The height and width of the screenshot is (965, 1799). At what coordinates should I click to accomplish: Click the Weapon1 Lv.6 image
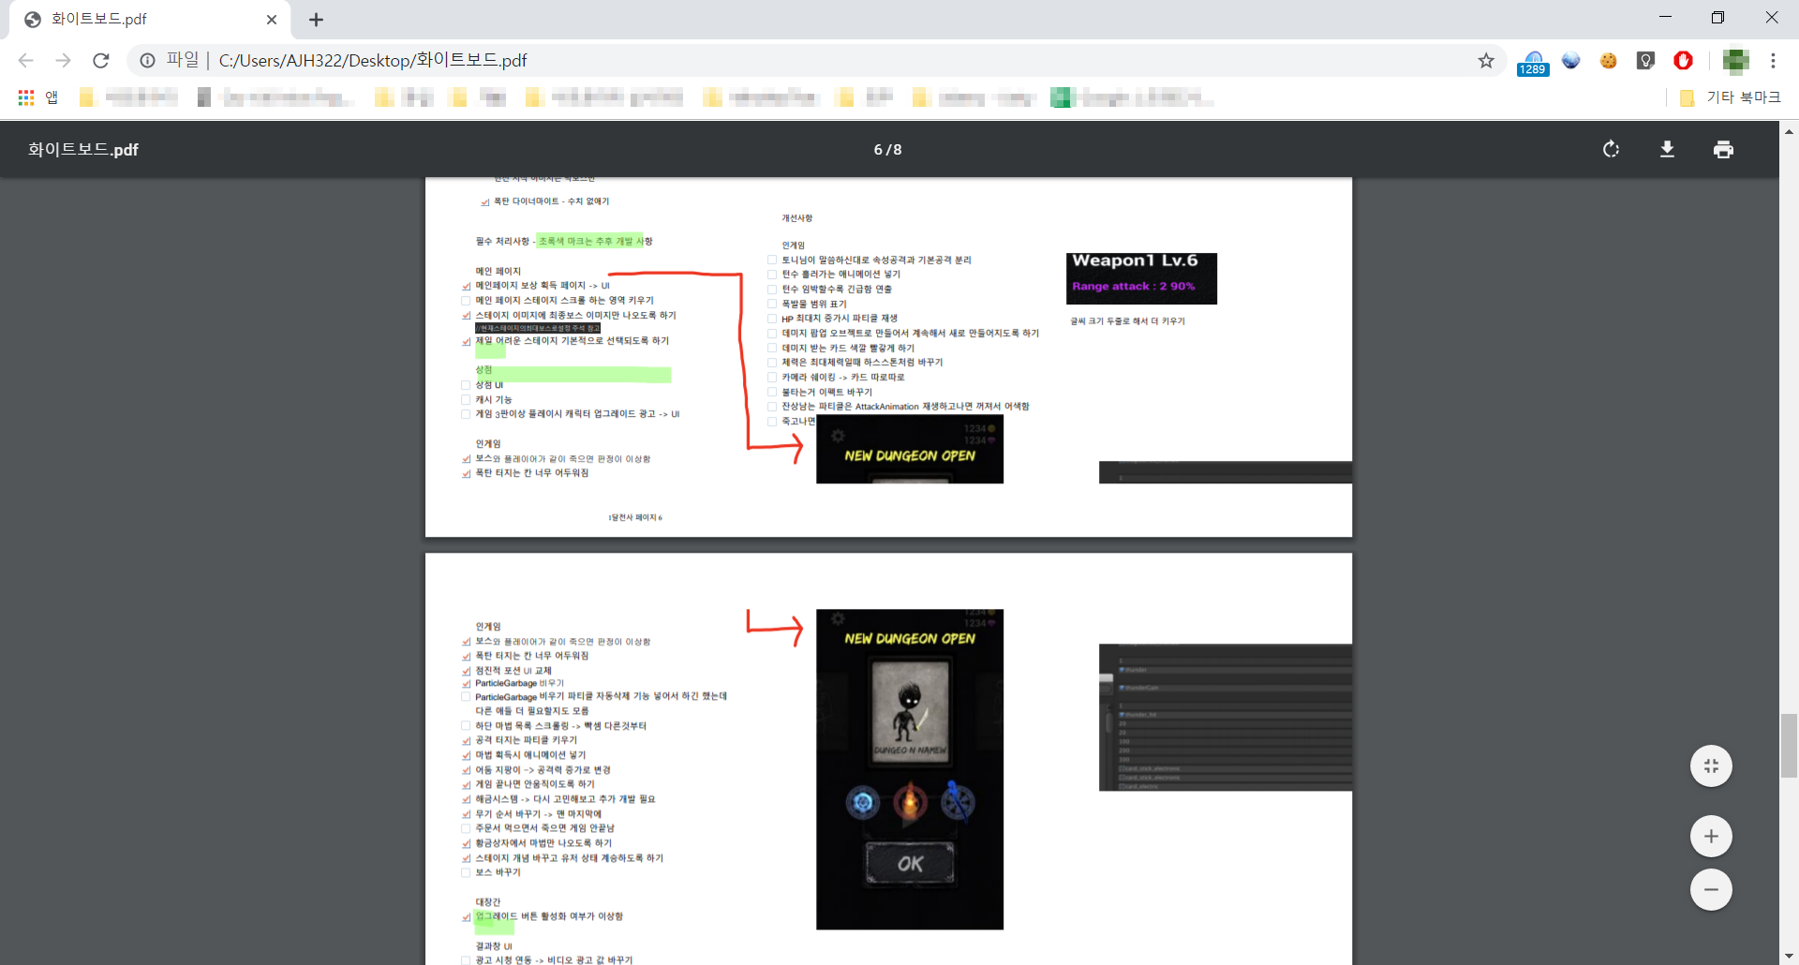click(1141, 278)
